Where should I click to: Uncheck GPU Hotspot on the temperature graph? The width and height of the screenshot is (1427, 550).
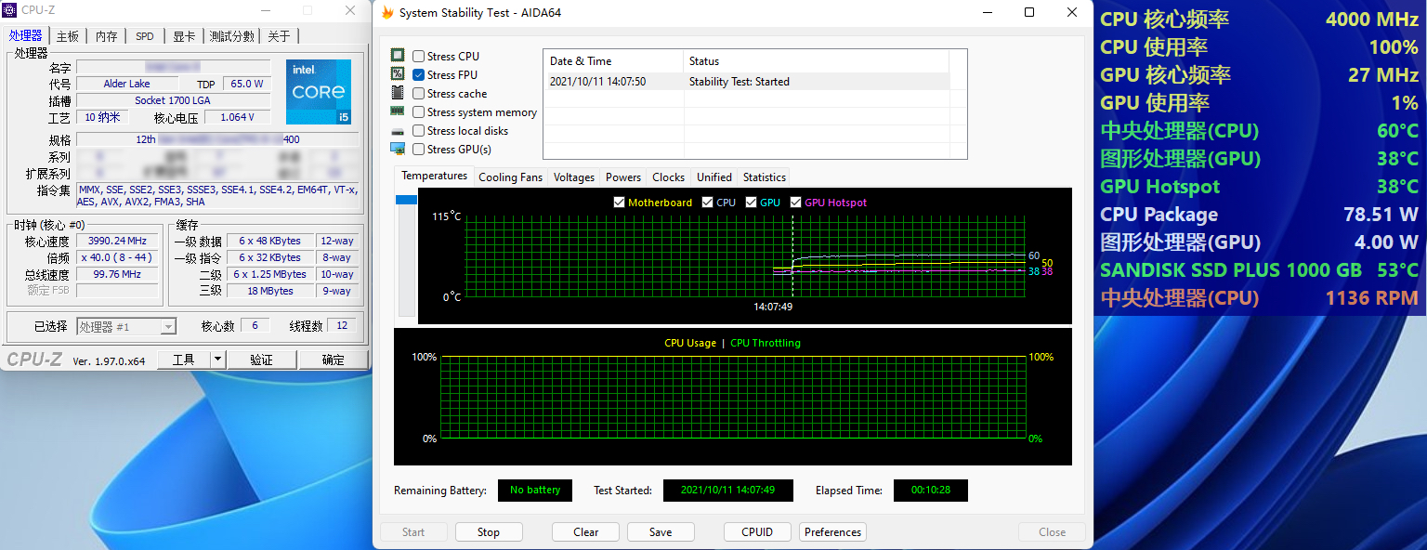click(795, 202)
